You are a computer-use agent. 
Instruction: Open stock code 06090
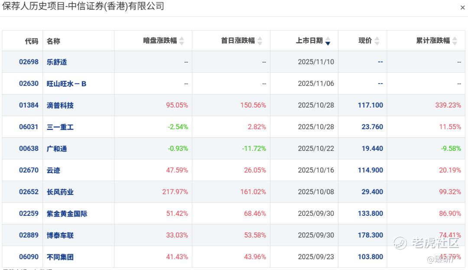[x=29, y=257]
